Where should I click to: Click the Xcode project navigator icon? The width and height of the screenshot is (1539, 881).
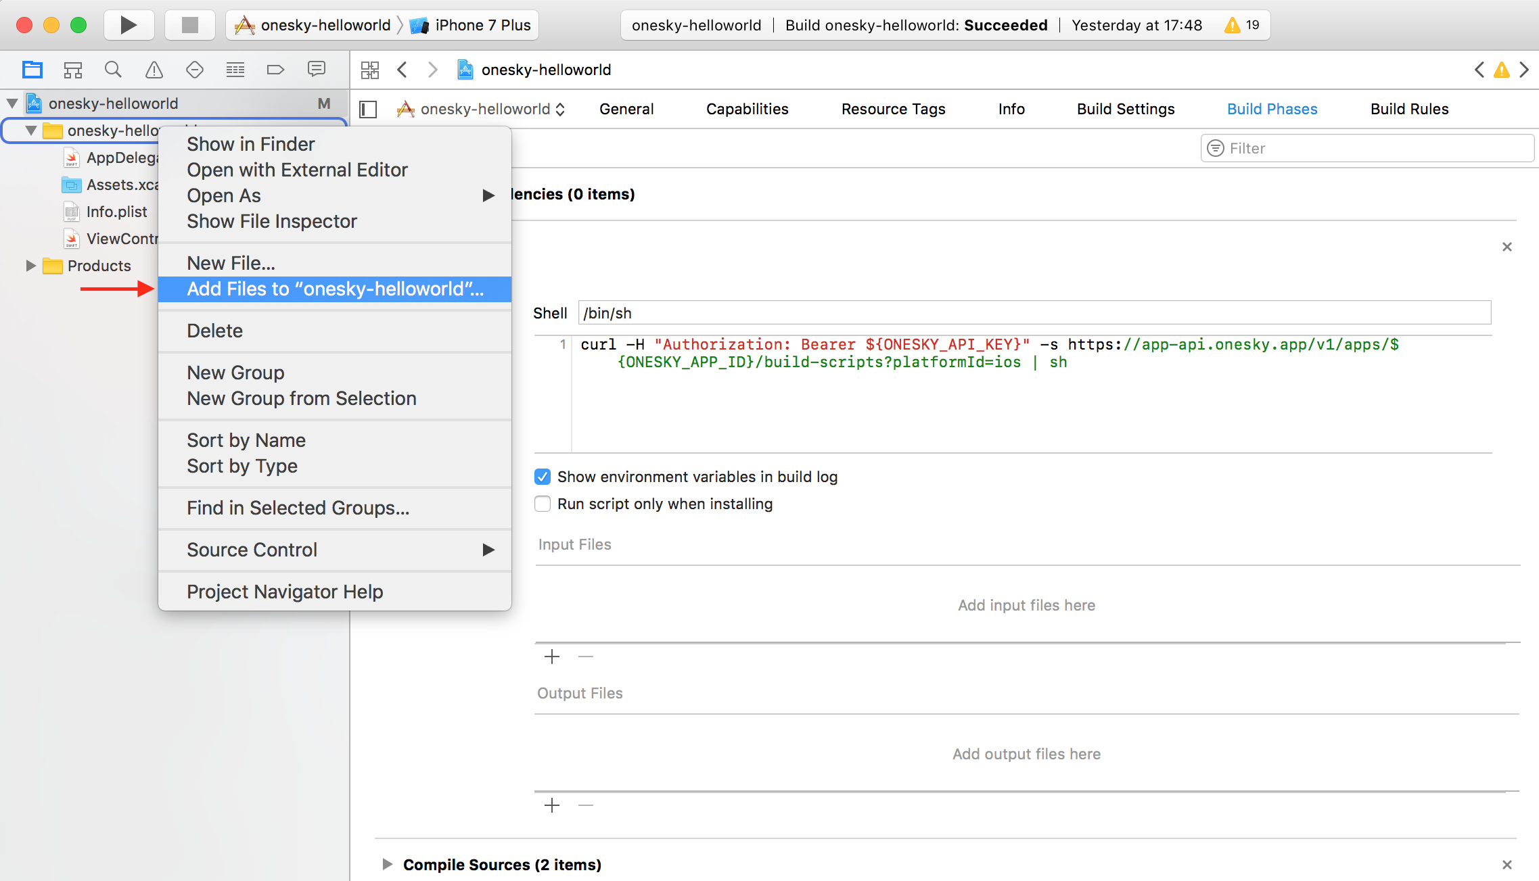coord(32,70)
